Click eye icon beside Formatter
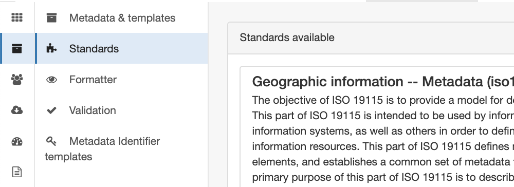The width and height of the screenshot is (514, 187). (x=51, y=80)
